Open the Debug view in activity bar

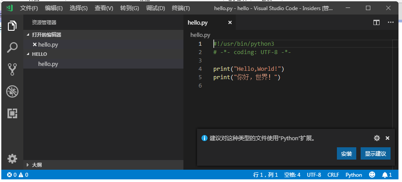click(x=12, y=91)
